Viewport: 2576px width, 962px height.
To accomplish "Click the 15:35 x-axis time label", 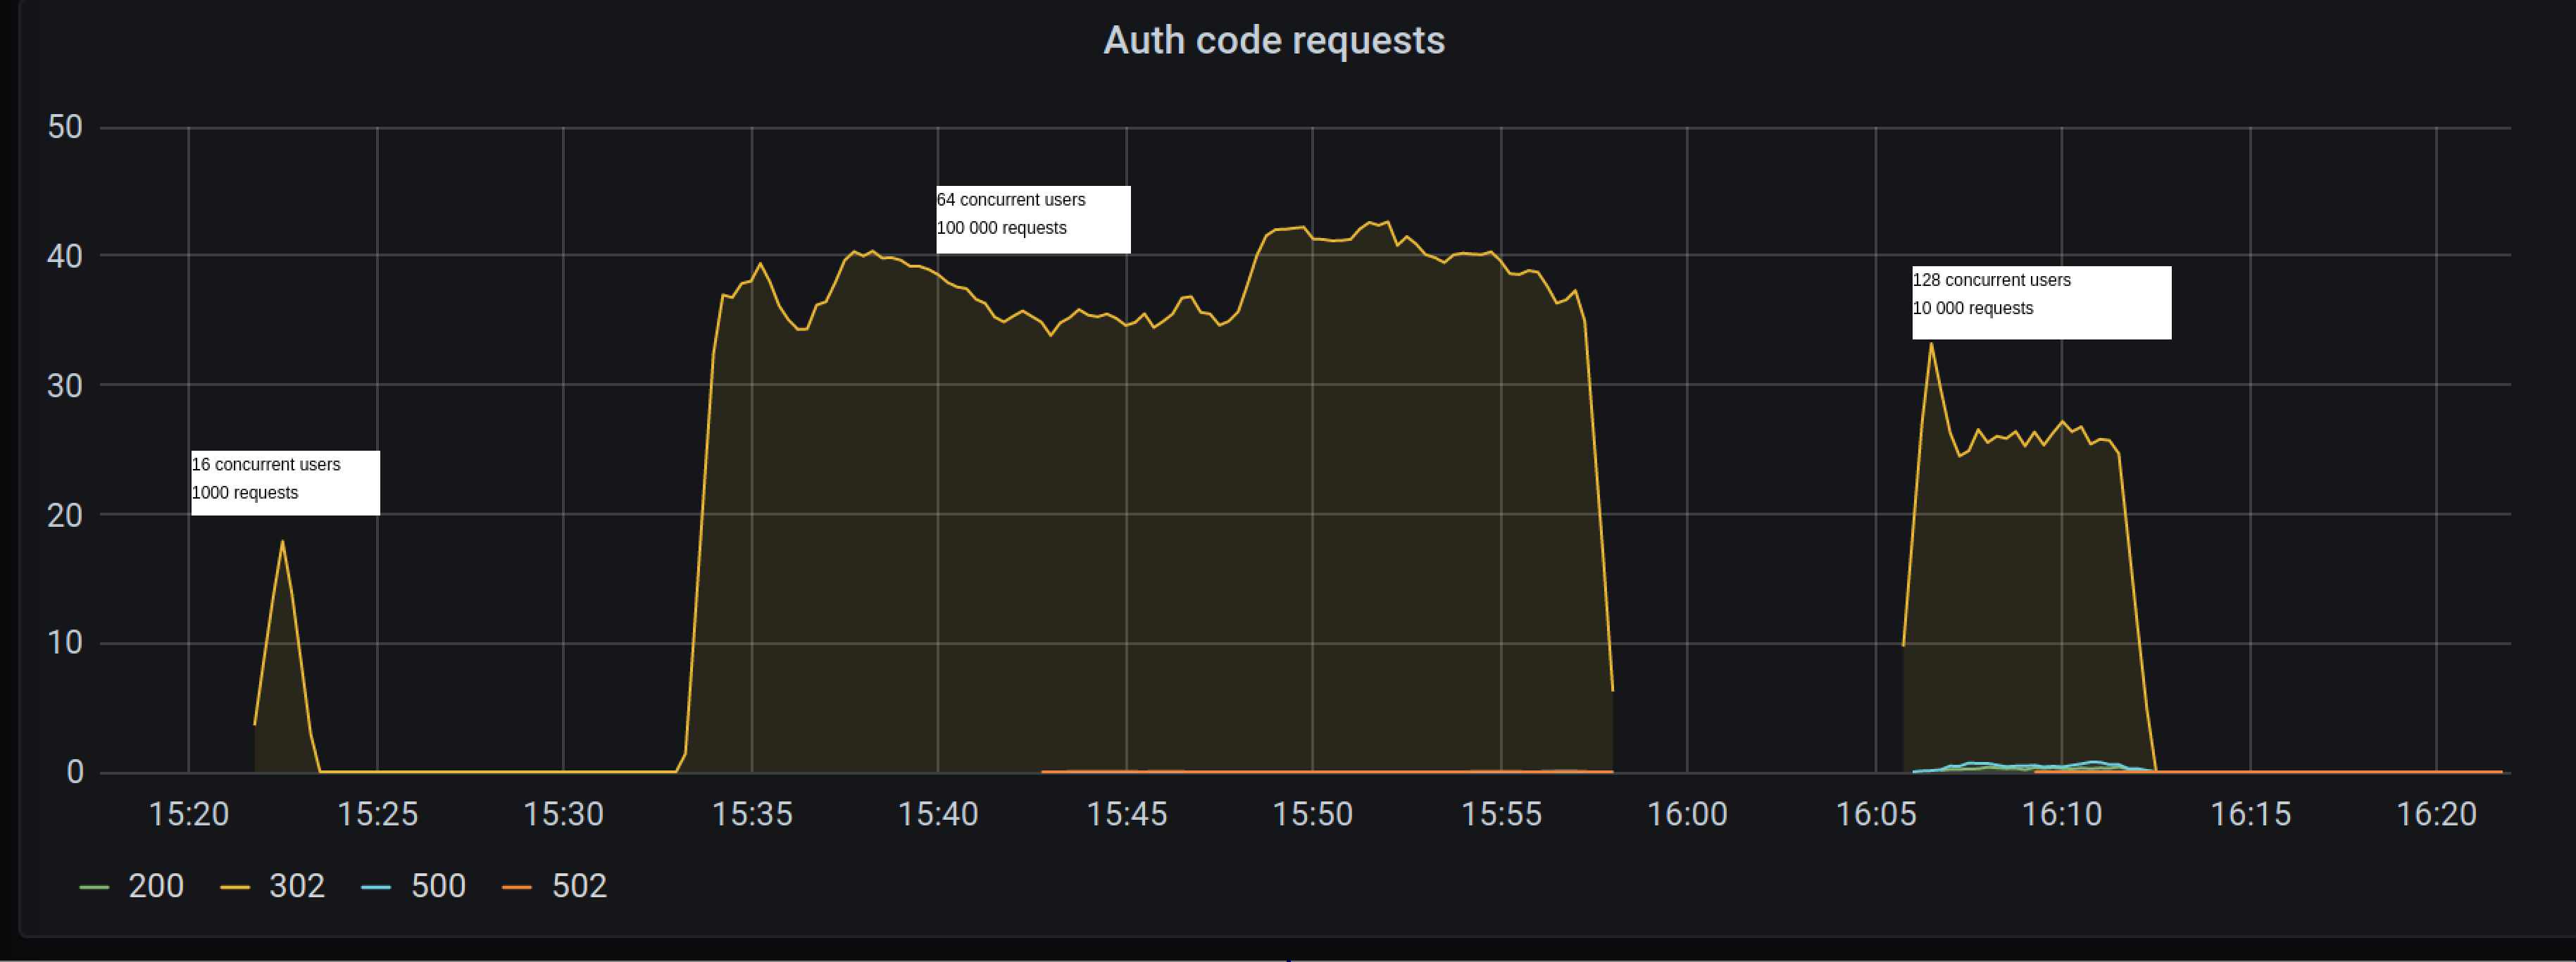I will (752, 814).
